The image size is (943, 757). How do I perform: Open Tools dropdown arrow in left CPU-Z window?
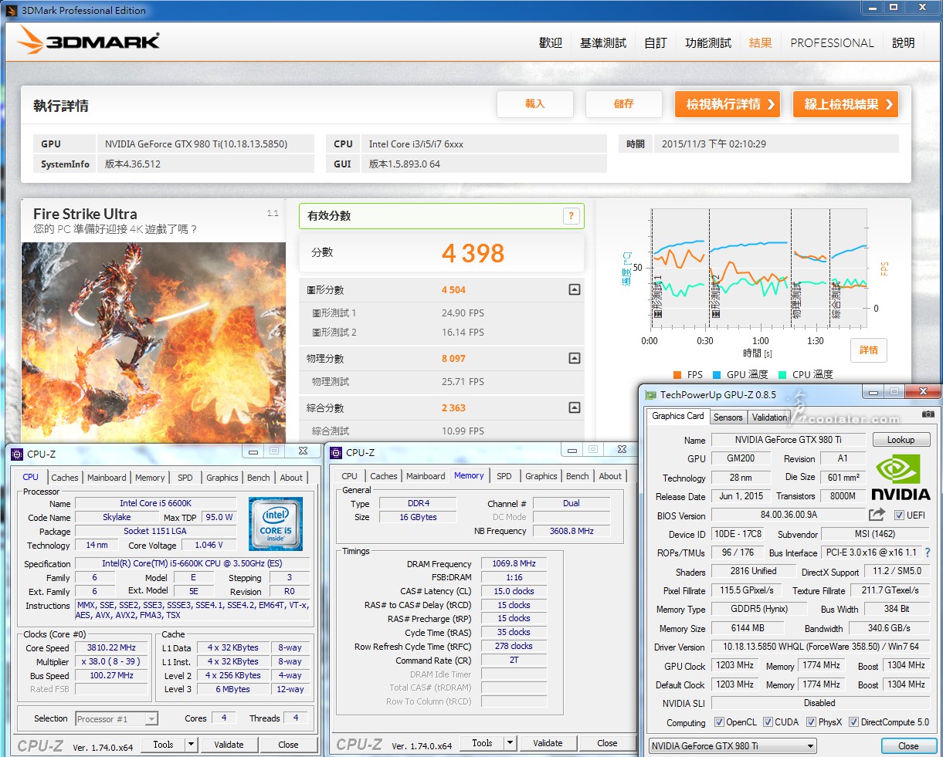click(191, 745)
